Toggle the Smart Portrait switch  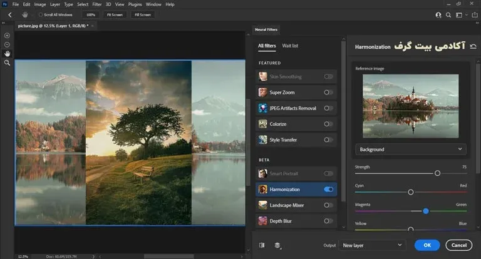328,173
